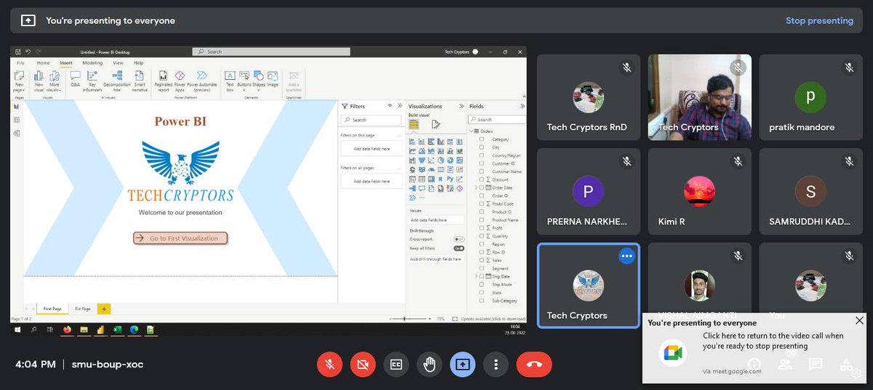The width and height of the screenshot is (873, 390).
Task: Click New visual in Power BI ribbon
Action: 39,81
